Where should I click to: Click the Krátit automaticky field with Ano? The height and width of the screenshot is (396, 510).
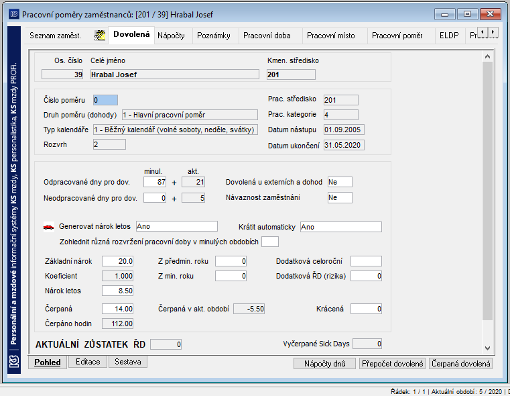tap(341, 227)
